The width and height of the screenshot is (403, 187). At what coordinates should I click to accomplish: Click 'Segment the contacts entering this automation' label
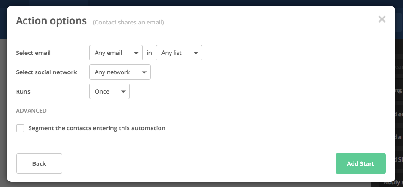(x=97, y=128)
